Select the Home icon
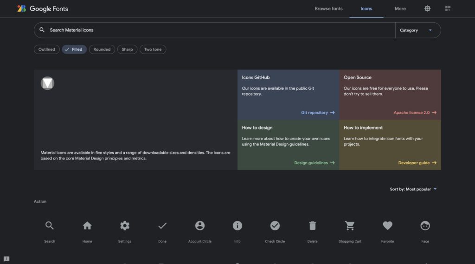 click(87, 225)
